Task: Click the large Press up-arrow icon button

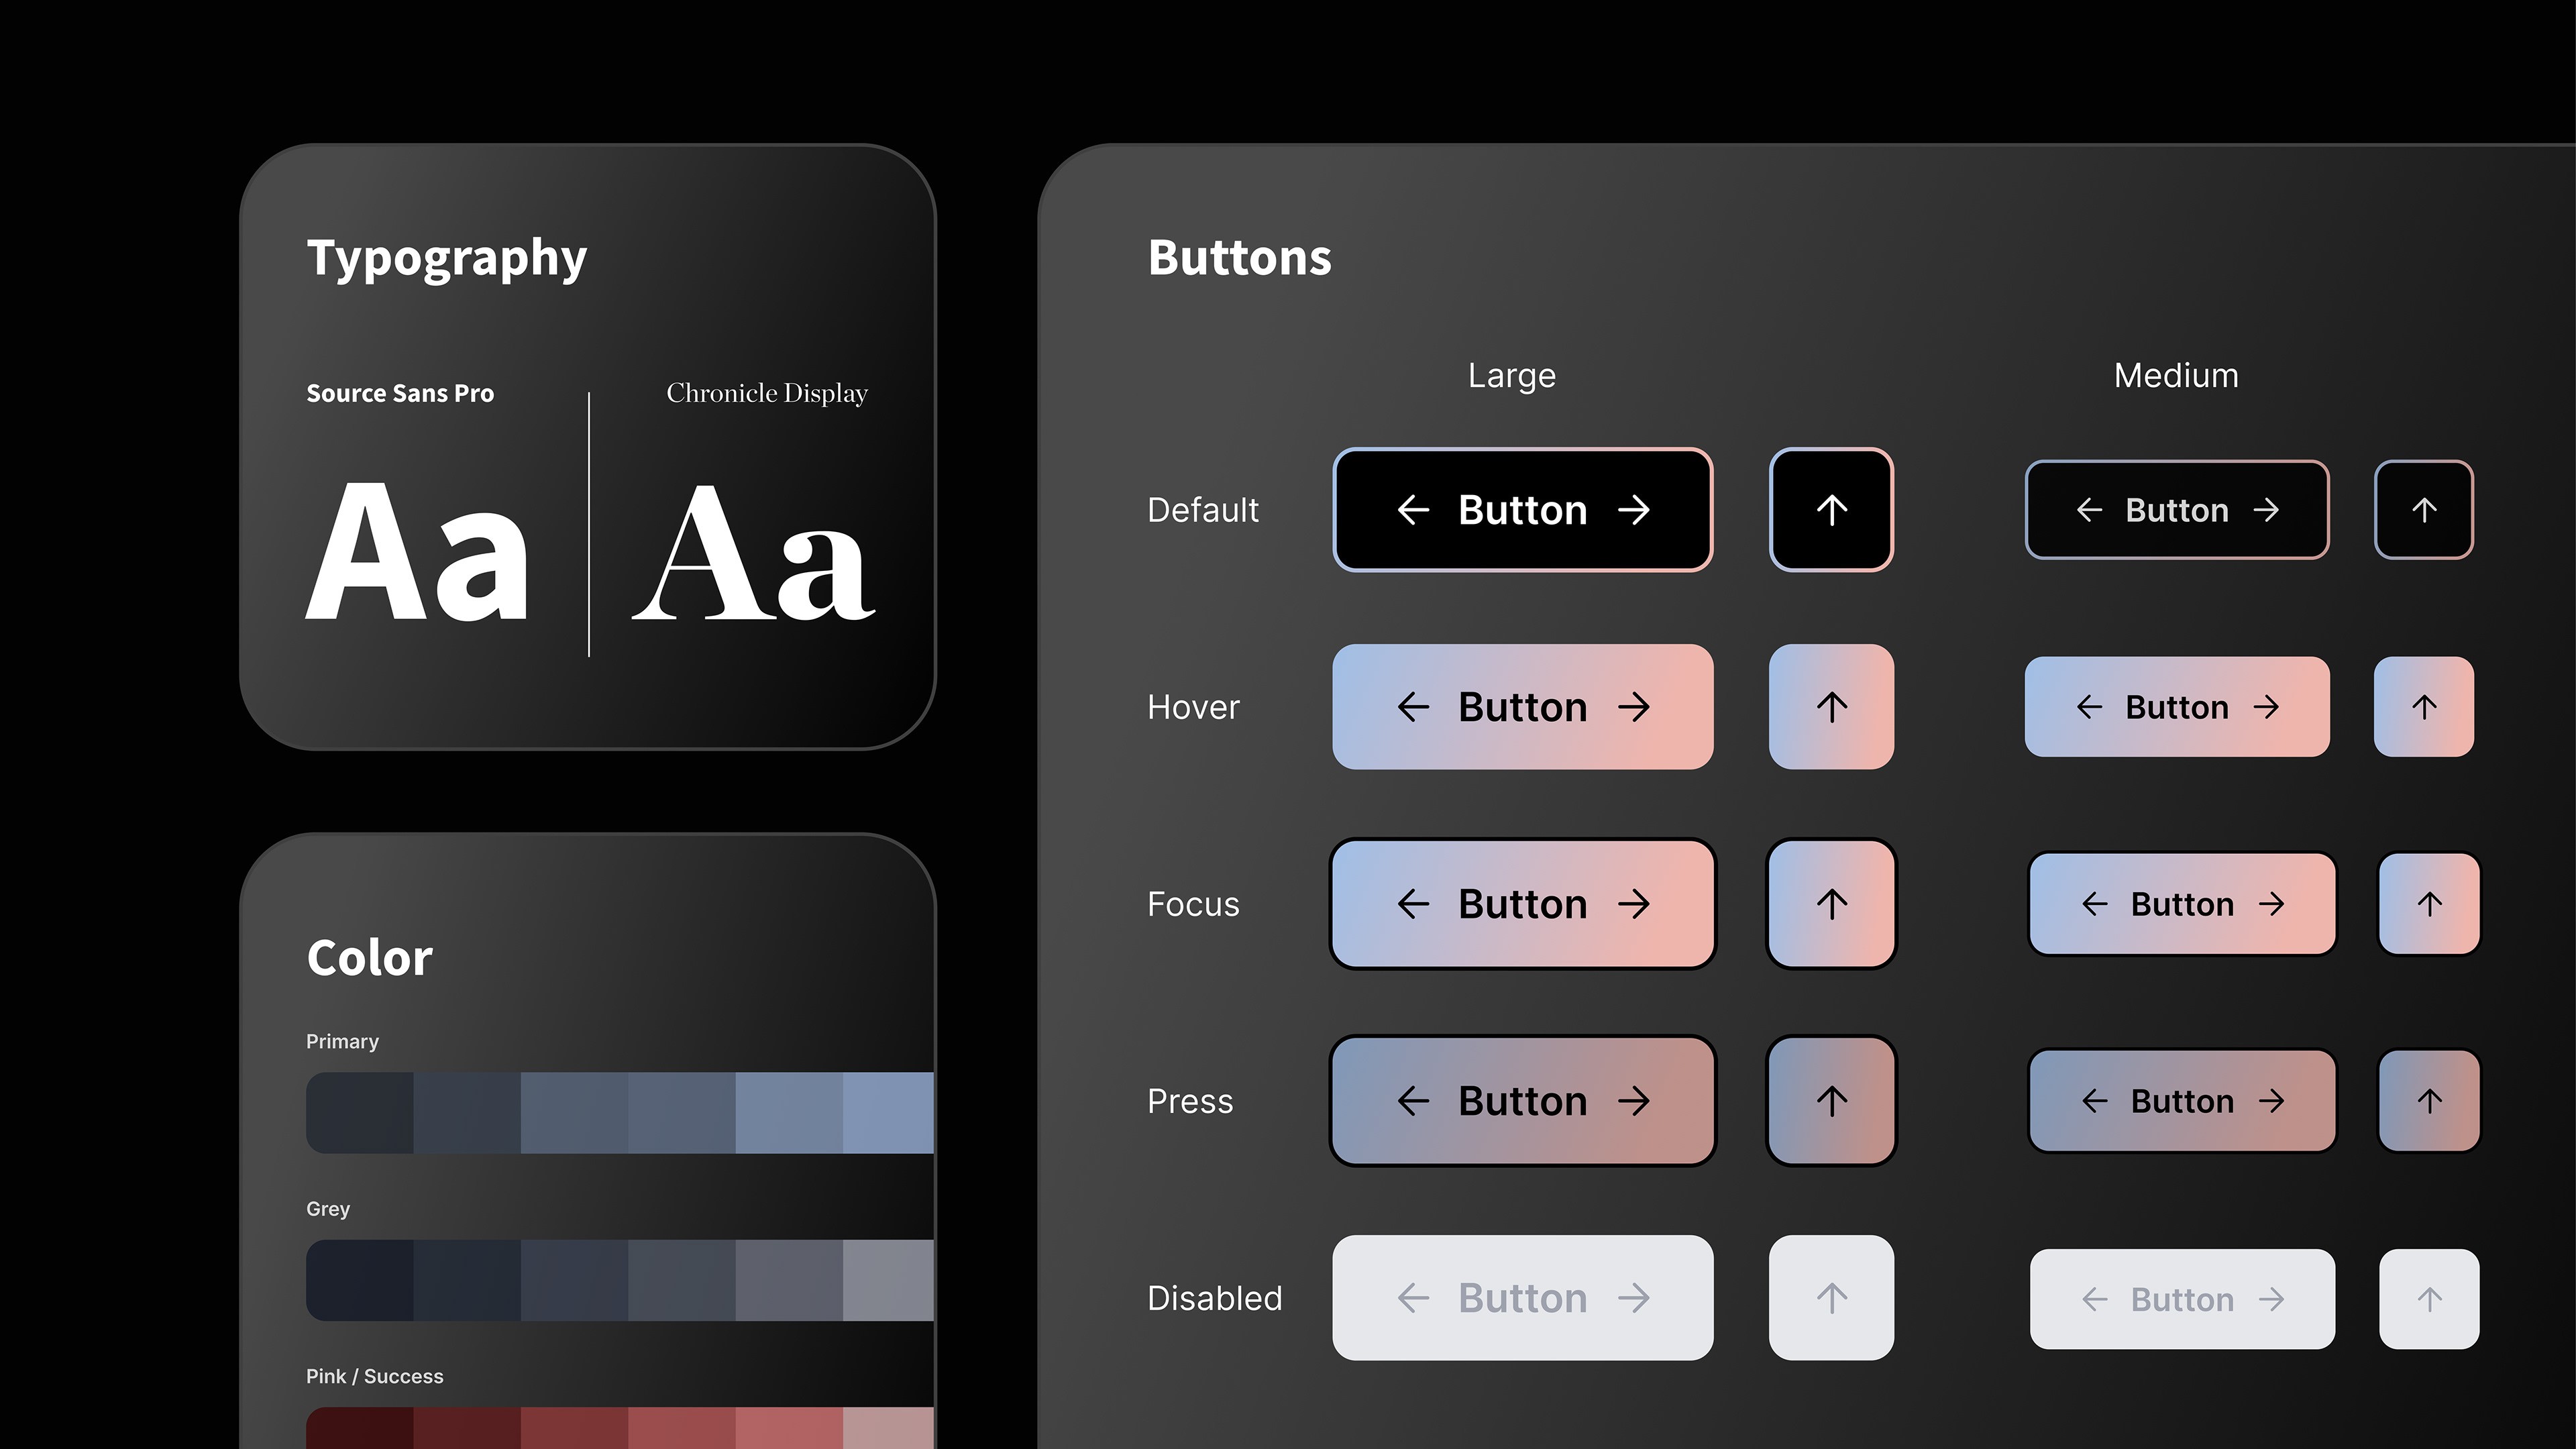Action: 1831,1101
